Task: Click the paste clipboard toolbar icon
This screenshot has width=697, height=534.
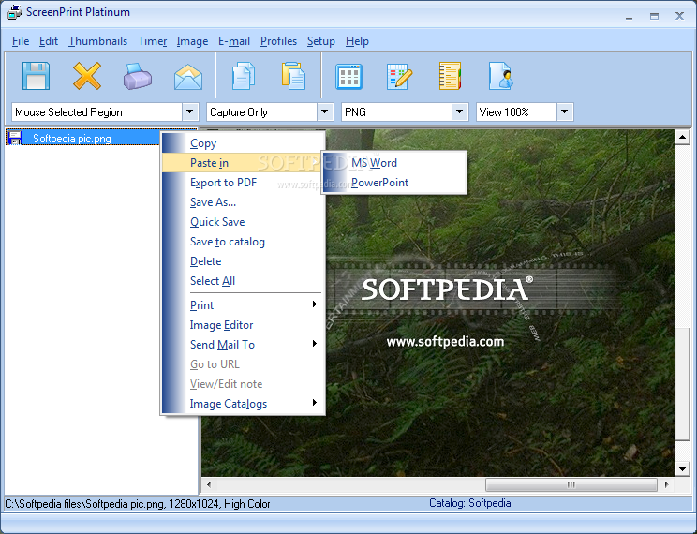Action: point(293,76)
